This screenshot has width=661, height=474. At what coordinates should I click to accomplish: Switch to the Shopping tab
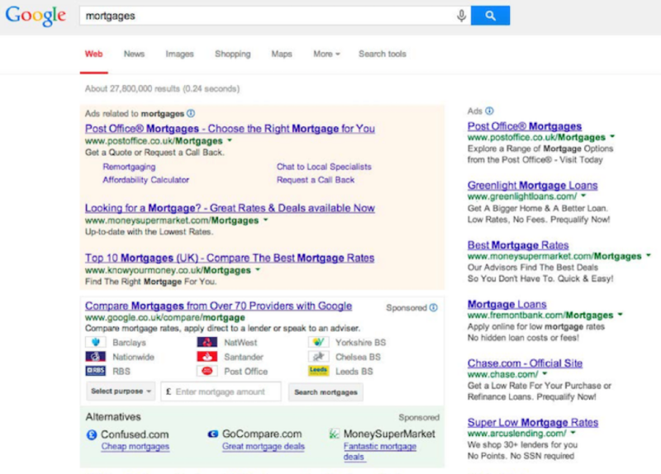point(233,54)
